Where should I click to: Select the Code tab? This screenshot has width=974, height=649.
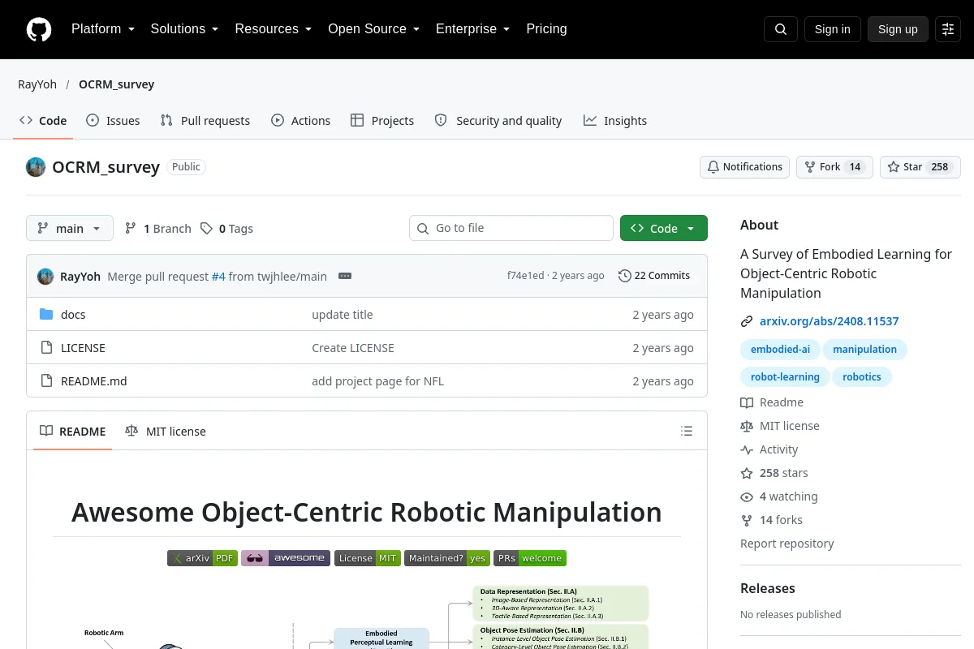click(43, 121)
